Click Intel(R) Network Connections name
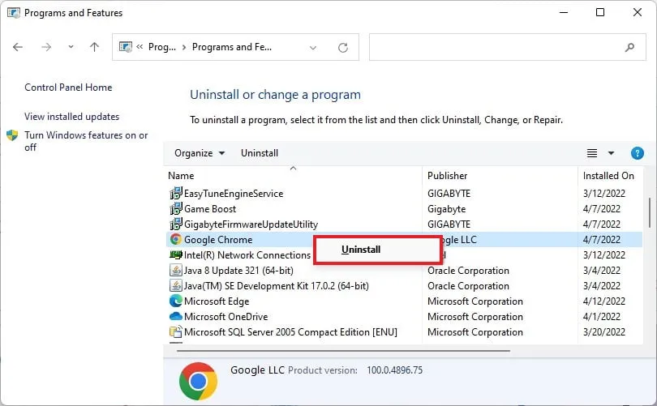Image resolution: width=657 pixels, height=406 pixels. point(247,255)
